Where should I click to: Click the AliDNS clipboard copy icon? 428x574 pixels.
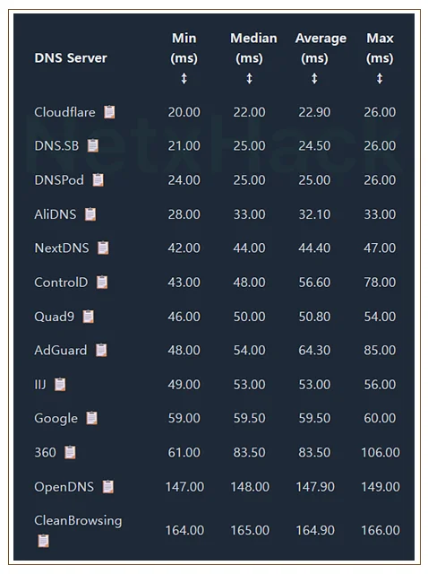coord(90,214)
